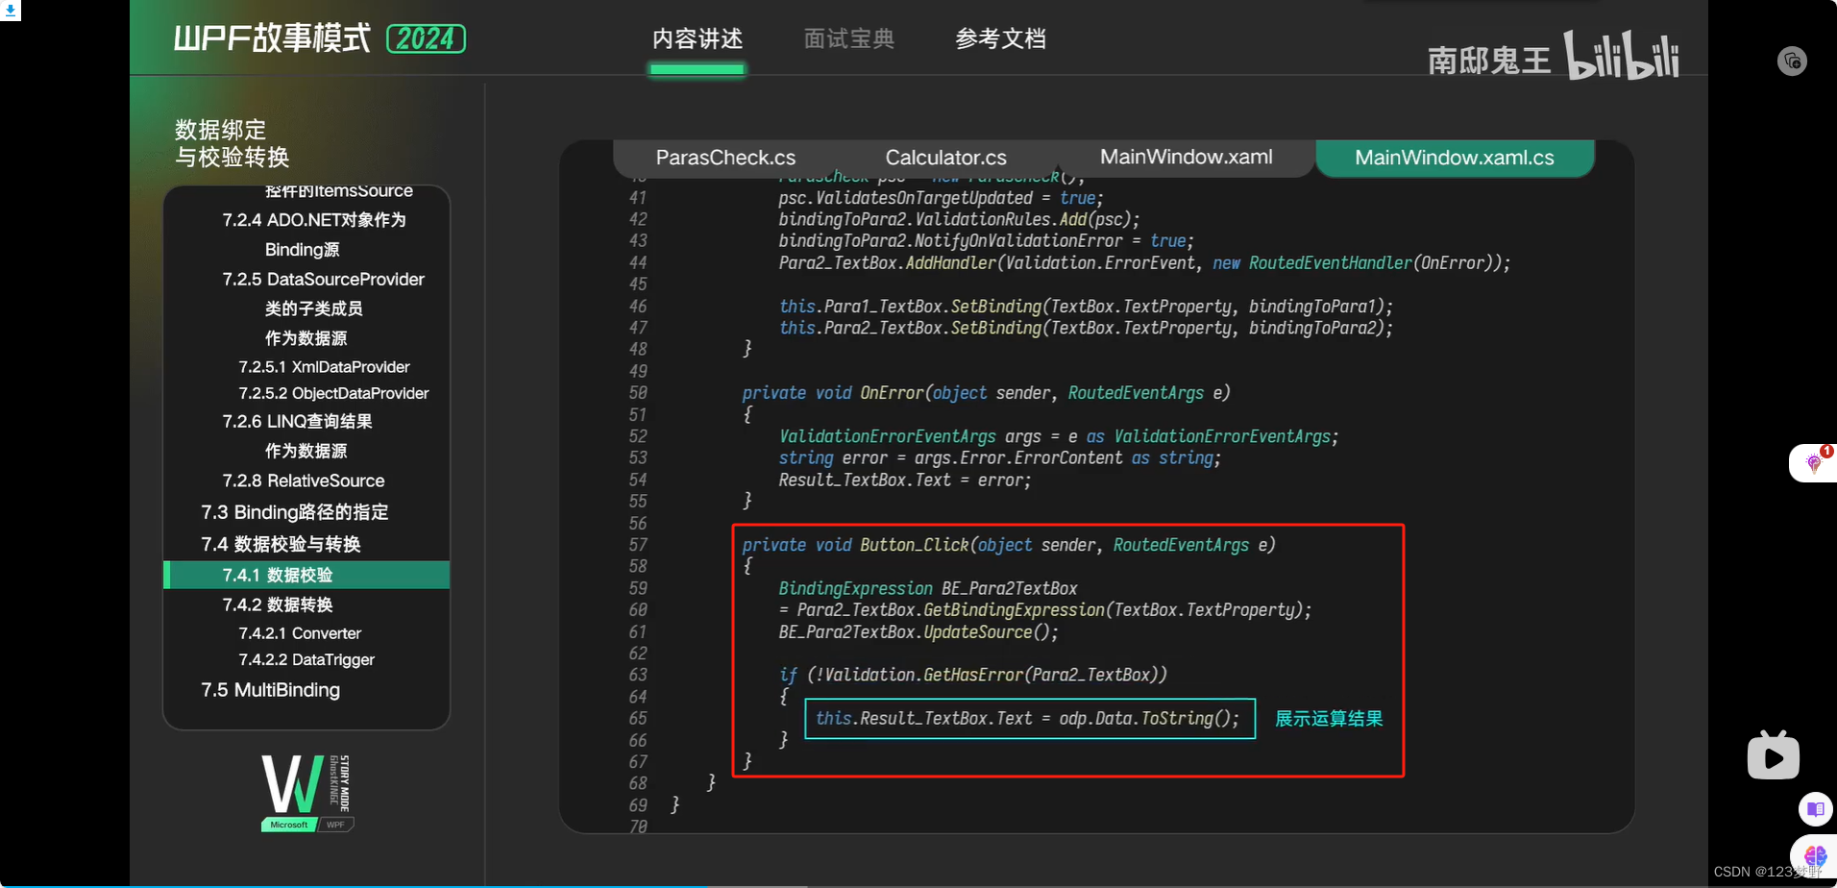The height and width of the screenshot is (888, 1837).
Task: Click line number 57 in the gutter
Action: click(x=638, y=545)
